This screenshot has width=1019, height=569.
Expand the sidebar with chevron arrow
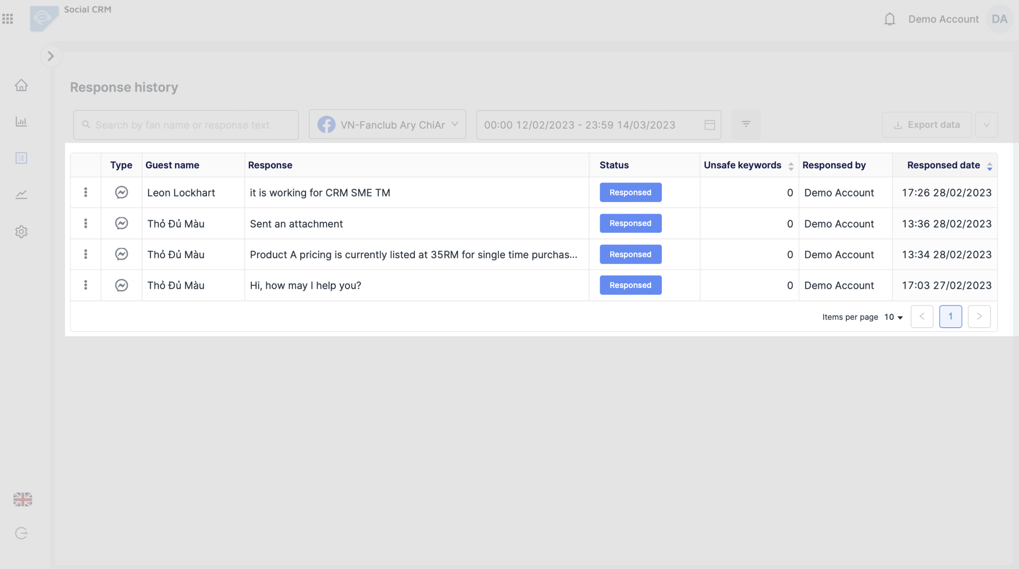click(x=51, y=56)
